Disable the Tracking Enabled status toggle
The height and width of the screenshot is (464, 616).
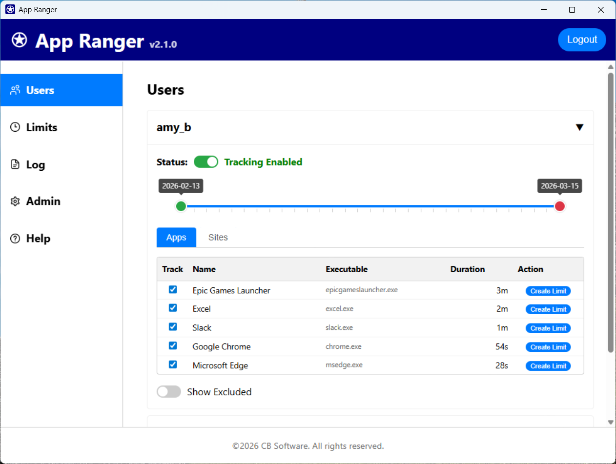click(x=206, y=162)
